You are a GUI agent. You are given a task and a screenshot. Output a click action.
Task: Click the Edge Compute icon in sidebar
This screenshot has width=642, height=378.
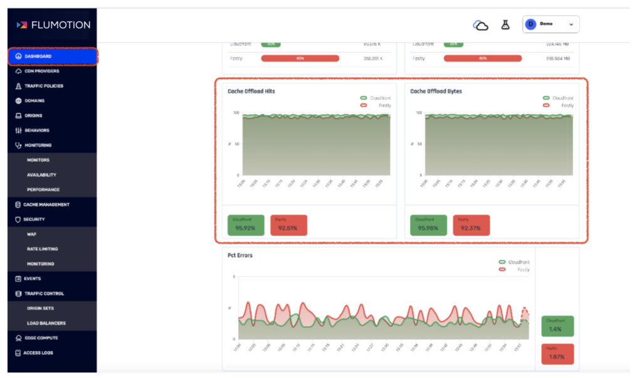click(18, 338)
